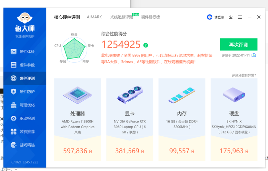Click the version number 6.1021.3245.1222
Image resolution: width=268 pixels, height=171 pixels.
click(25, 162)
